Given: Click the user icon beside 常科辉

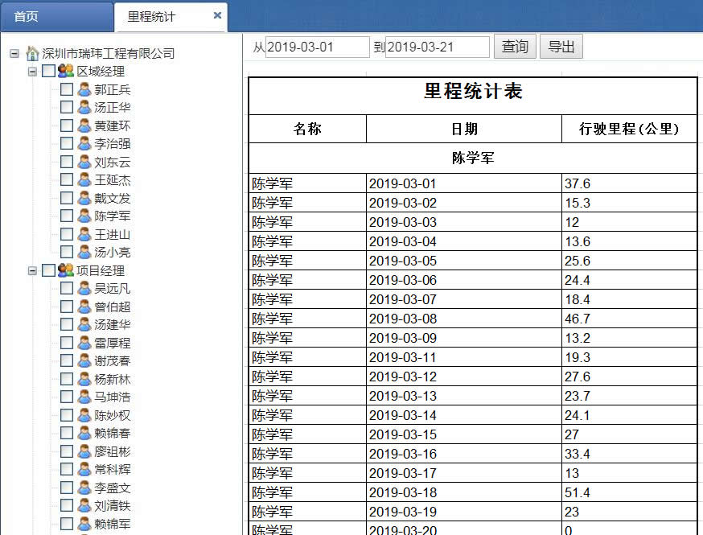Looking at the screenshot, I should click(84, 469).
